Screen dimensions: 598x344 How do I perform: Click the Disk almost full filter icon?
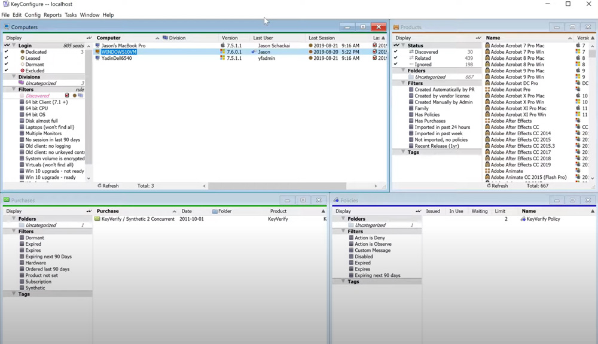(22, 121)
